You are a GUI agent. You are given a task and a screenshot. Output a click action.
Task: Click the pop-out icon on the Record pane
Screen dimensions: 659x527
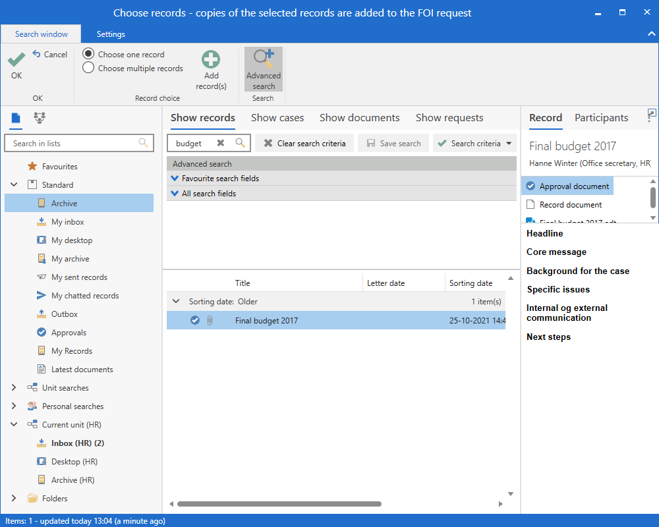click(x=652, y=114)
